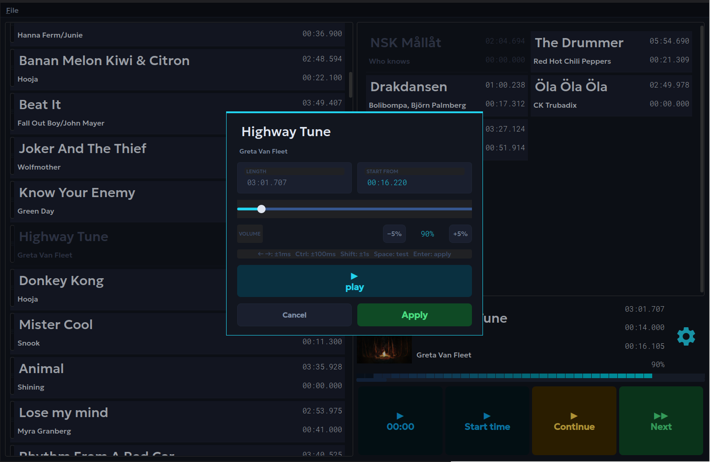Apply the Highway Tune changes
The image size is (710, 462).
click(x=415, y=315)
